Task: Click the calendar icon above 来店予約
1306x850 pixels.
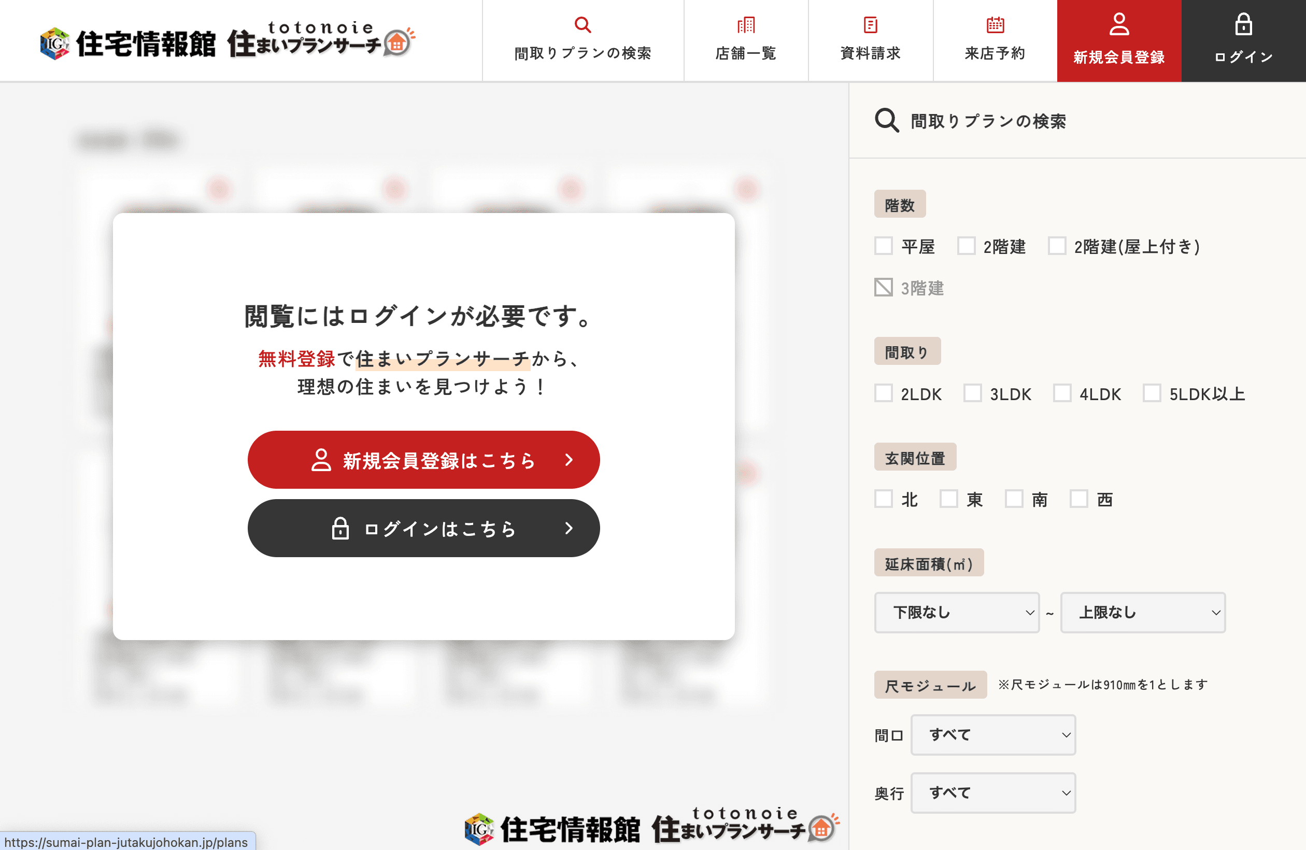Action: [x=995, y=25]
